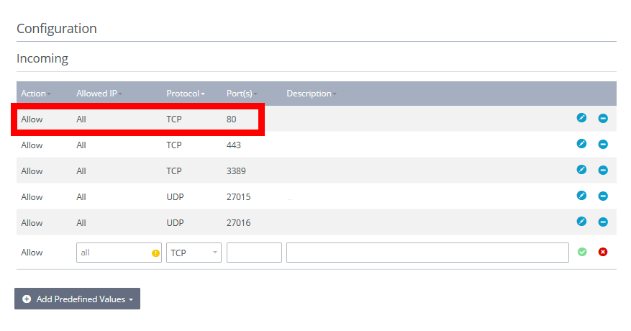Edit the TCP 3389 rule

[x=581, y=170]
